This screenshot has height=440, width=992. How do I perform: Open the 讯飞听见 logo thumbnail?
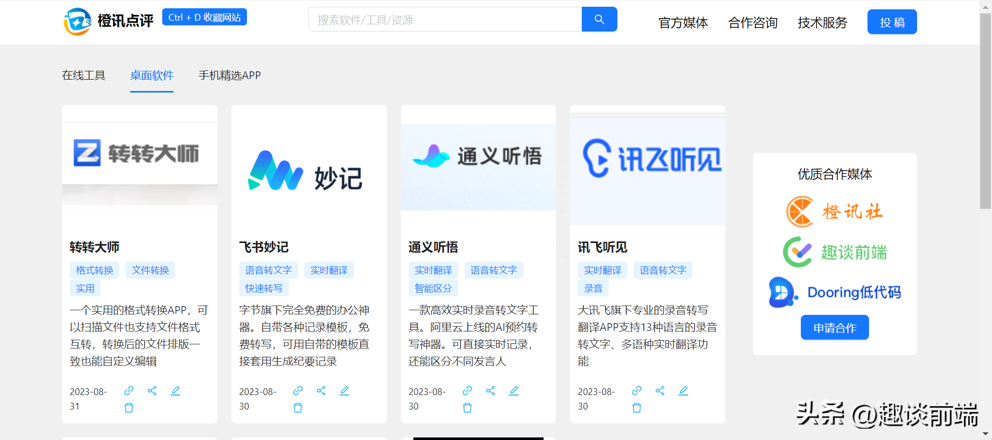(x=647, y=170)
